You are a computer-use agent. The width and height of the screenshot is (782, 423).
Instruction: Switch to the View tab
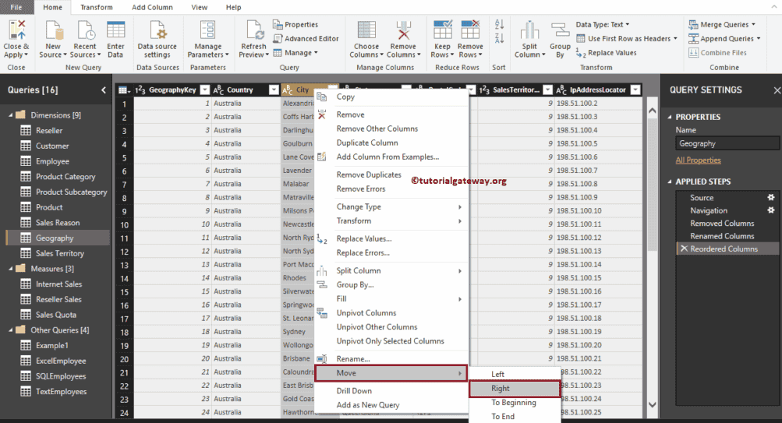(199, 7)
